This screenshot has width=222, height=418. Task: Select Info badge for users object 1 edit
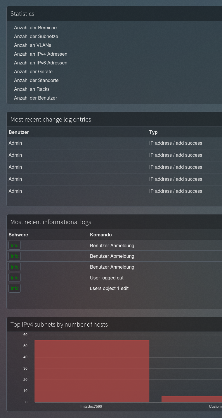[x=15, y=289]
